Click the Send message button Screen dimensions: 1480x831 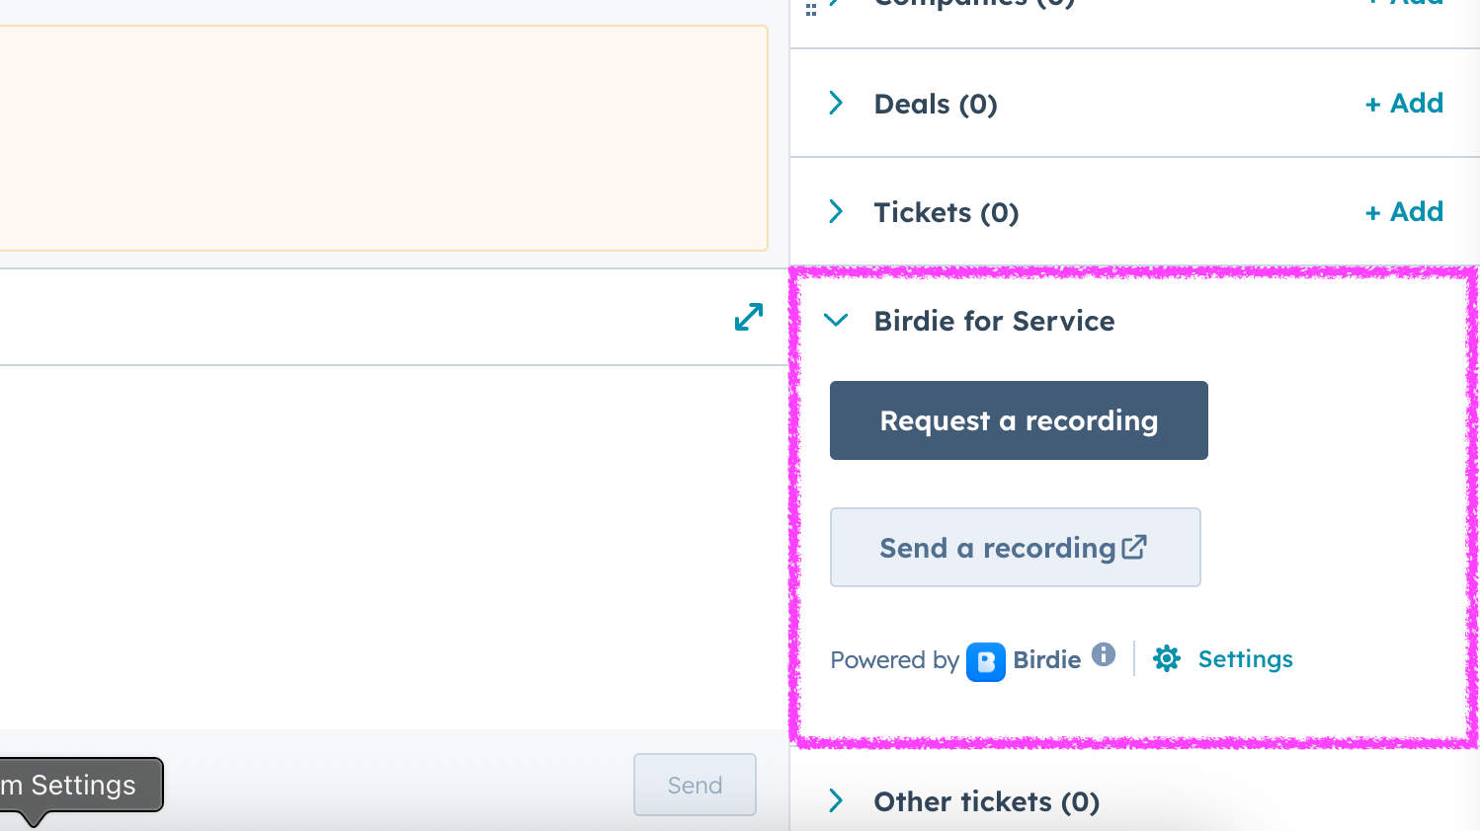695,785
